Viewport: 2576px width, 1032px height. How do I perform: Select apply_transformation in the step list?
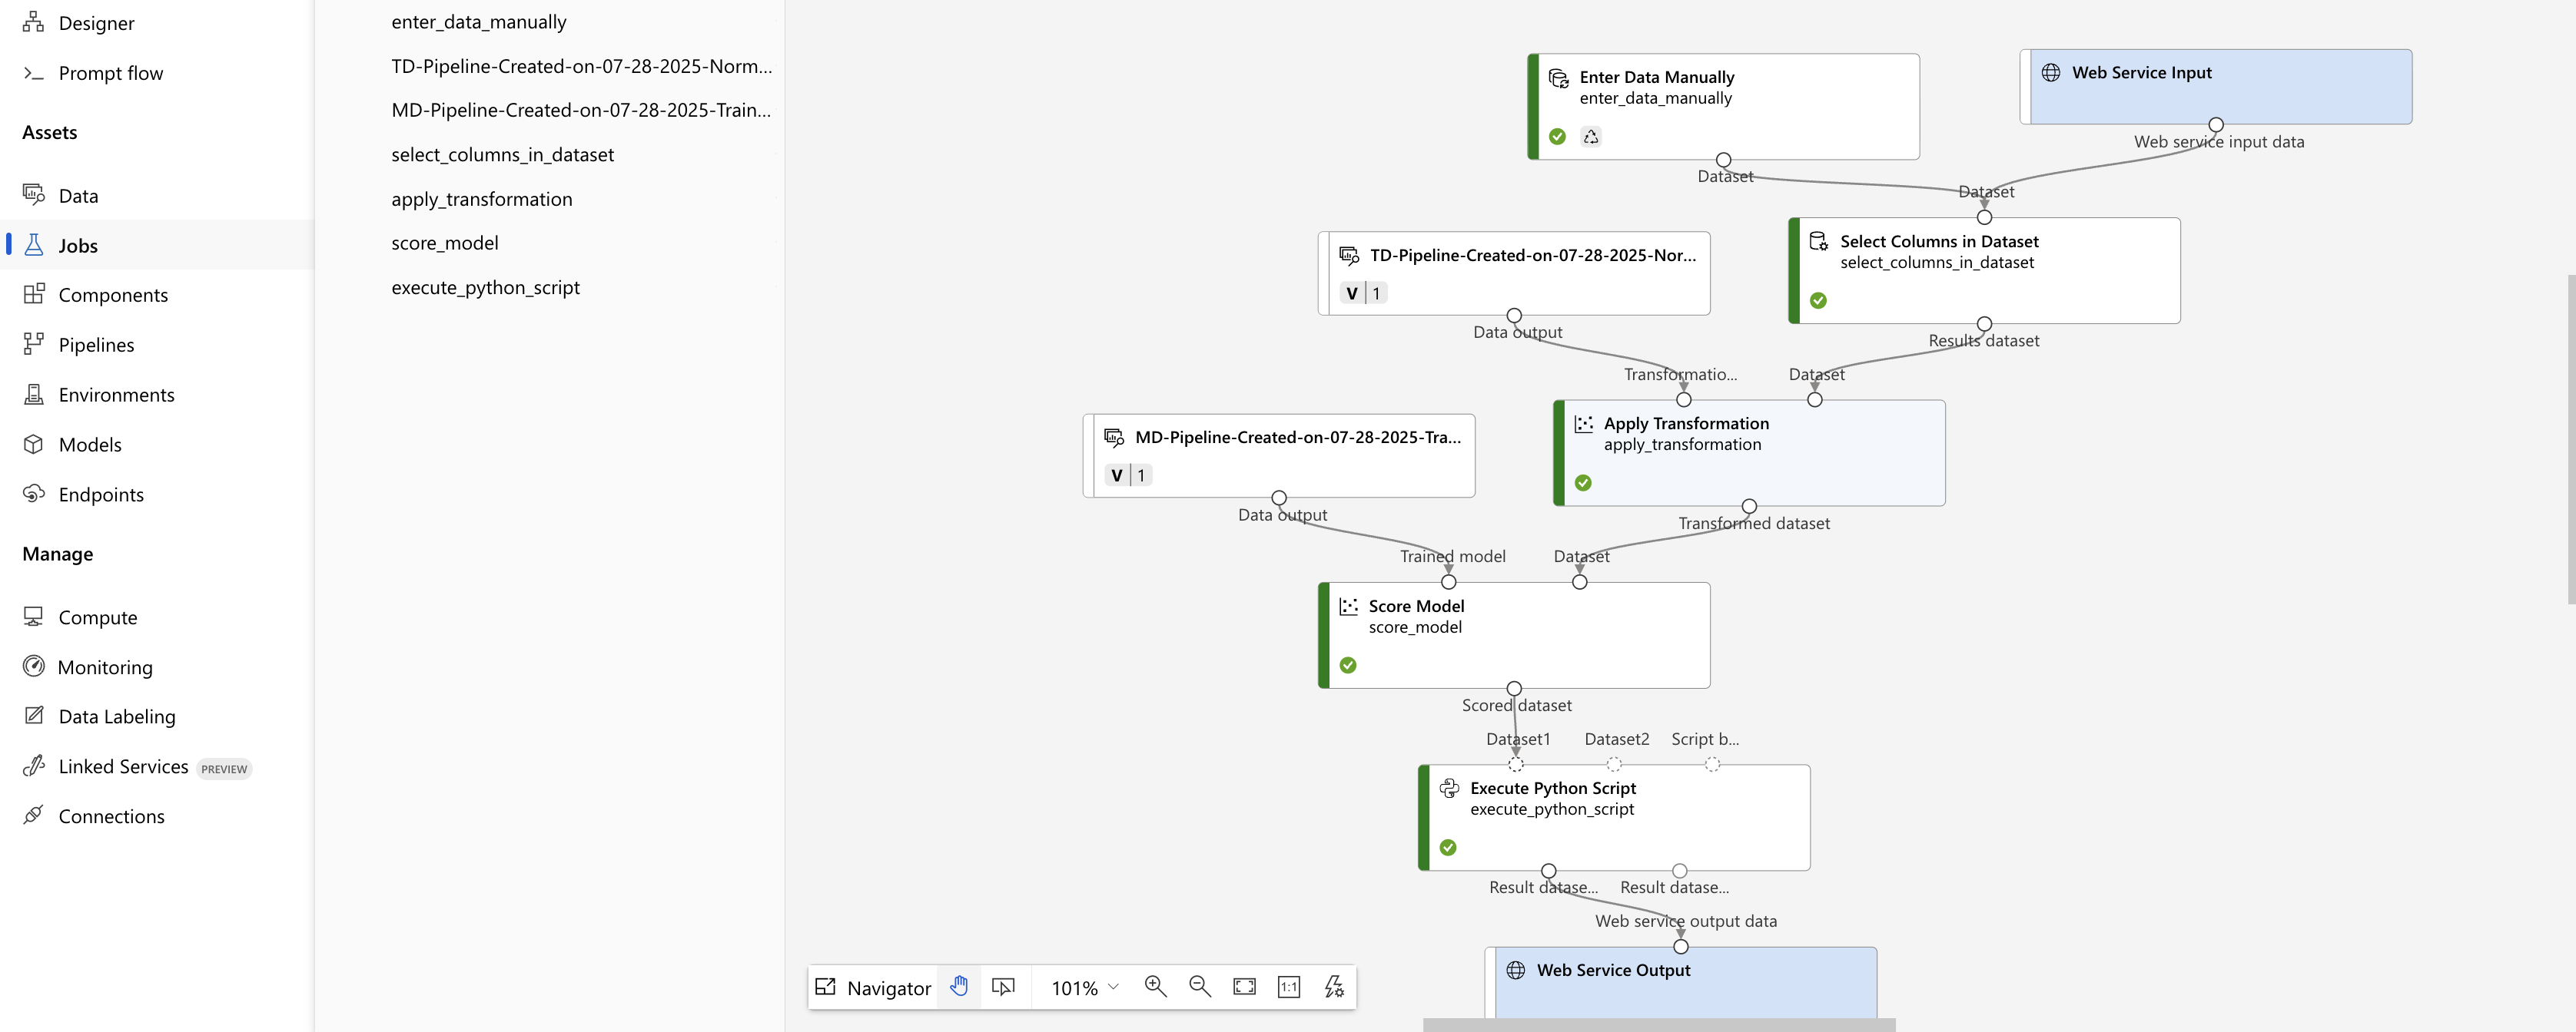481,199
